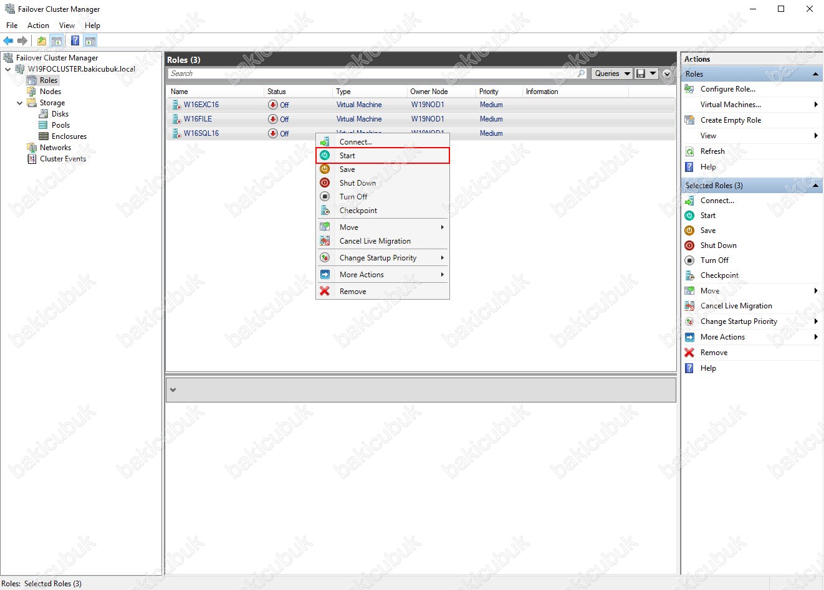Click Connect... under Selected Roles
The width and height of the screenshot is (824, 590).
(x=717, y=201)
